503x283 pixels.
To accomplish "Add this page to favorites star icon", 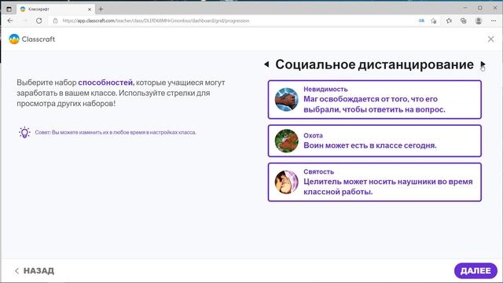I will point(434,20).
